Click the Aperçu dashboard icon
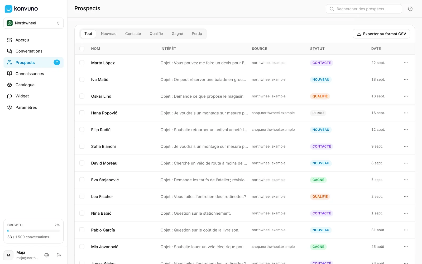 [x=9, y=40]
